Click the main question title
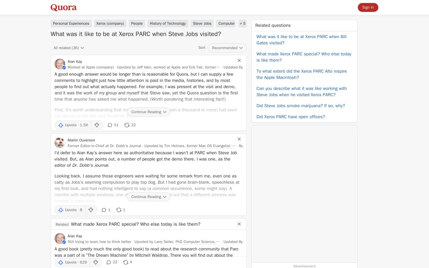This screenshot has height=268, width=429. tap(136, 34)
